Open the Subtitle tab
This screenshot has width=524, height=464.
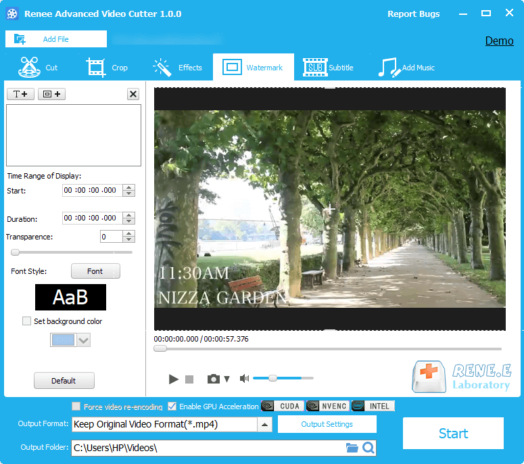coord(328,67)
